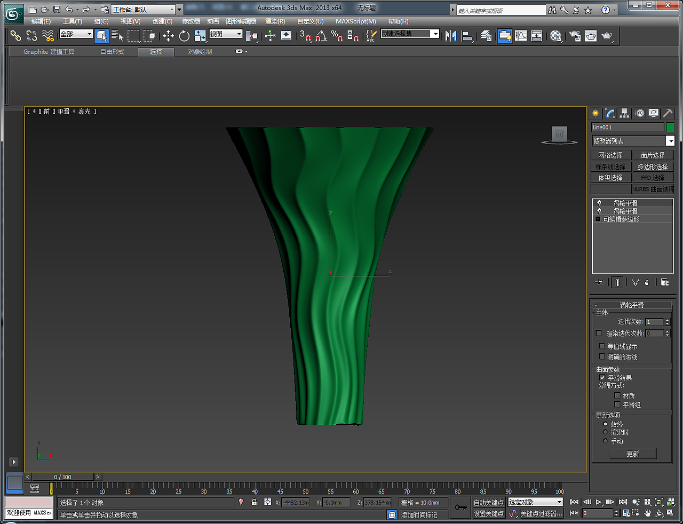
Task: Open 工具(T) menu
Action: (x=73, y=21)
